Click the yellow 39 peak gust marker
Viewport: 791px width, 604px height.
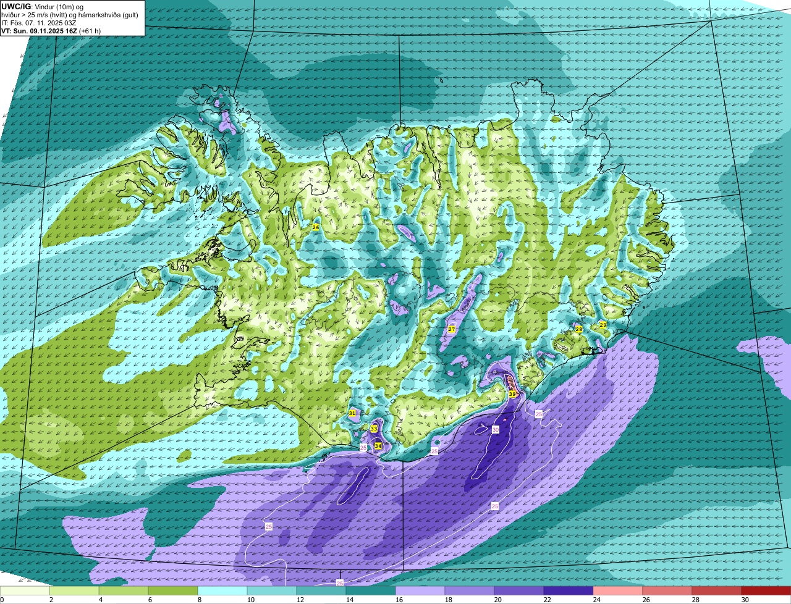click(x=512, y=394)
